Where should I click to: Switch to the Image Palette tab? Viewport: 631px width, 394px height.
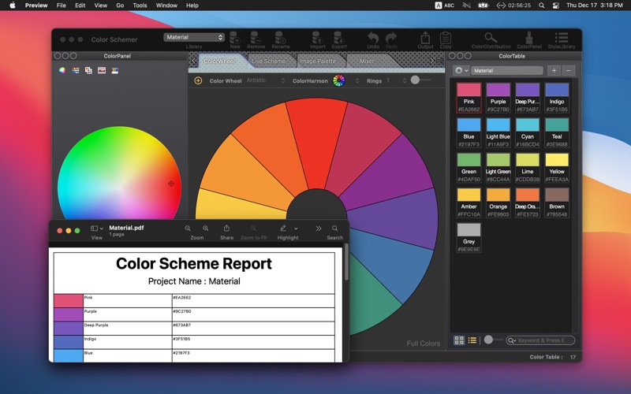pos(318,61)
